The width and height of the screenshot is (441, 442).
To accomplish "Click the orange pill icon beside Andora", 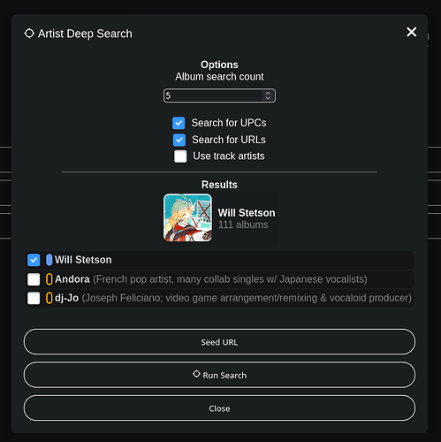I will coord(49,279).
